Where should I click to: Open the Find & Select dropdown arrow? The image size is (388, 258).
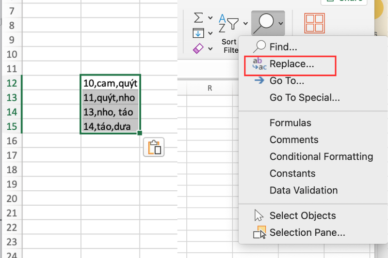pos(281,23)
